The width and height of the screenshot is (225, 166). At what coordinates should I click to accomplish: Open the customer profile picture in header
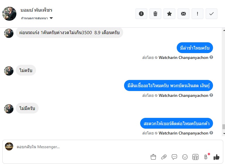pyautogui.click(x=9, y=14)
